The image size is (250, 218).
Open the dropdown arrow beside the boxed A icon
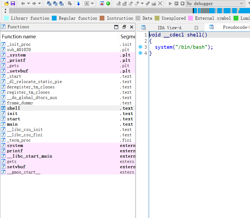(92, 3)
